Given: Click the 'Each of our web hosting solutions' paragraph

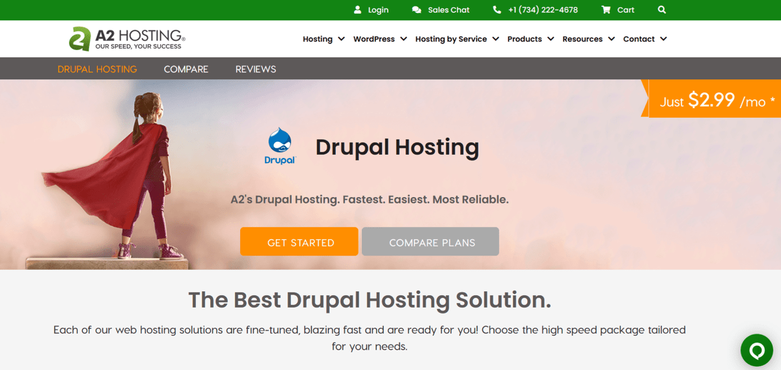Looking at the screenshot, I should point(370,338).
